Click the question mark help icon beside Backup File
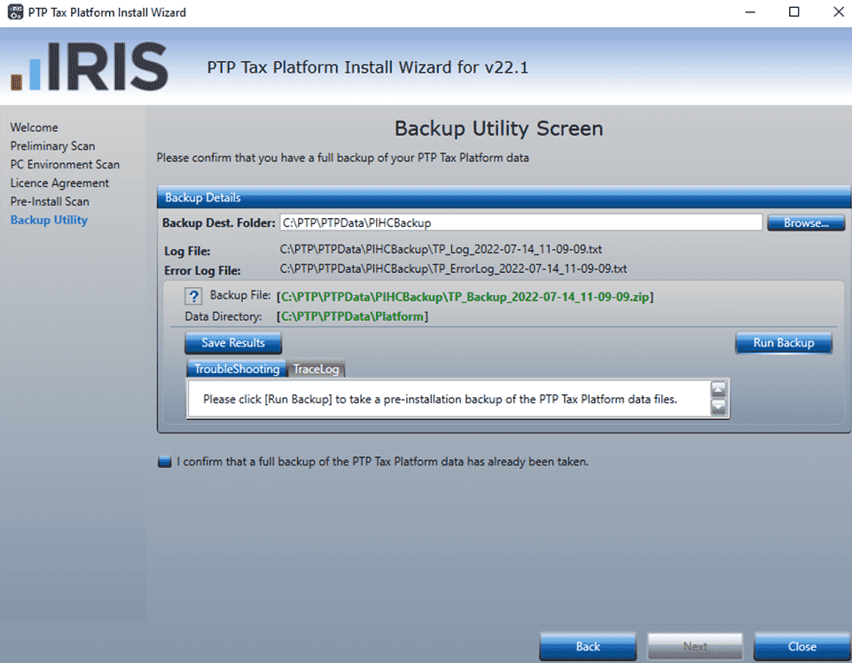Screen dimensions: 852x663 pos(193,296)
